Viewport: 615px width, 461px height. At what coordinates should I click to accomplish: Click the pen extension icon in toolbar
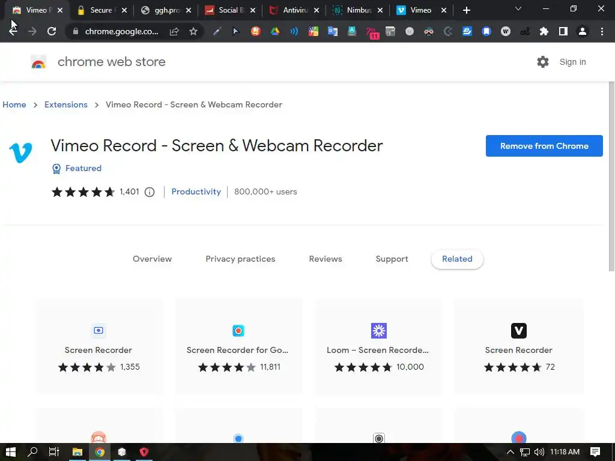[x=217, y=31]
